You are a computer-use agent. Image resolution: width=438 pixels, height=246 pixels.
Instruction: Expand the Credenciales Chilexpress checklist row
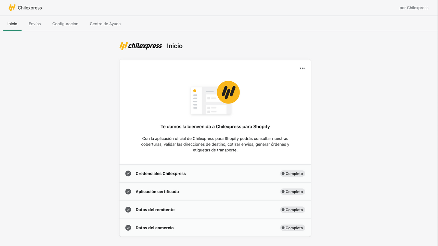pyautogui.click(x=215, y=173)
